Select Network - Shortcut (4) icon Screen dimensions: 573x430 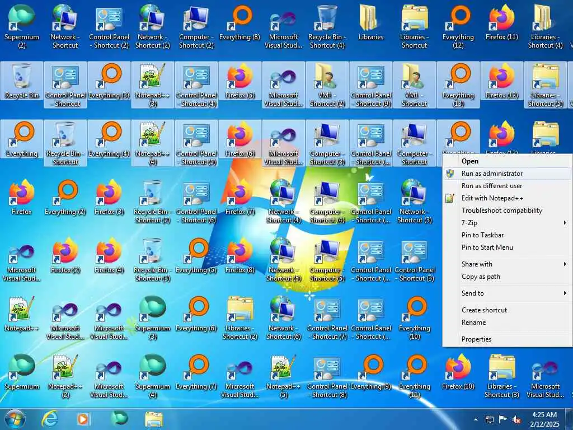(284, 201)
